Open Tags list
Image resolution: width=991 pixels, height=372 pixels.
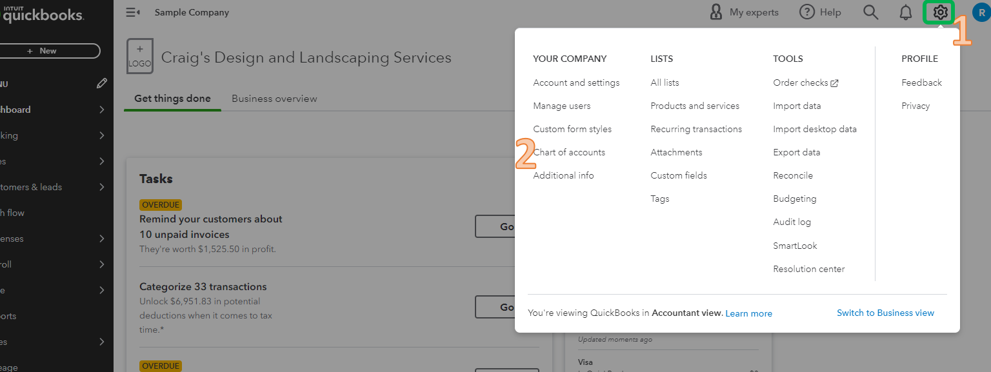[660, 199]
